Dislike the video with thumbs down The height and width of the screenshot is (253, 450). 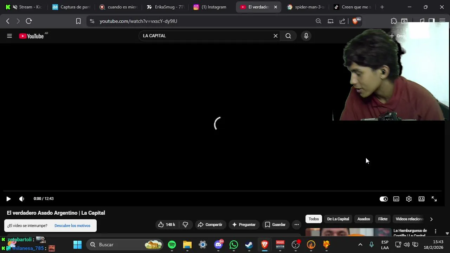(x=186, y=225)
